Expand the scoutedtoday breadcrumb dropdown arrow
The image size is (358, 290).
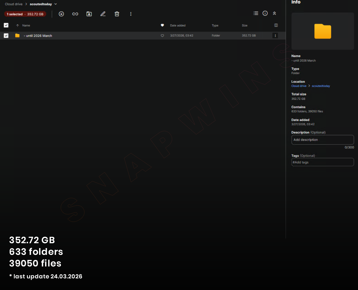pos(56,4)
